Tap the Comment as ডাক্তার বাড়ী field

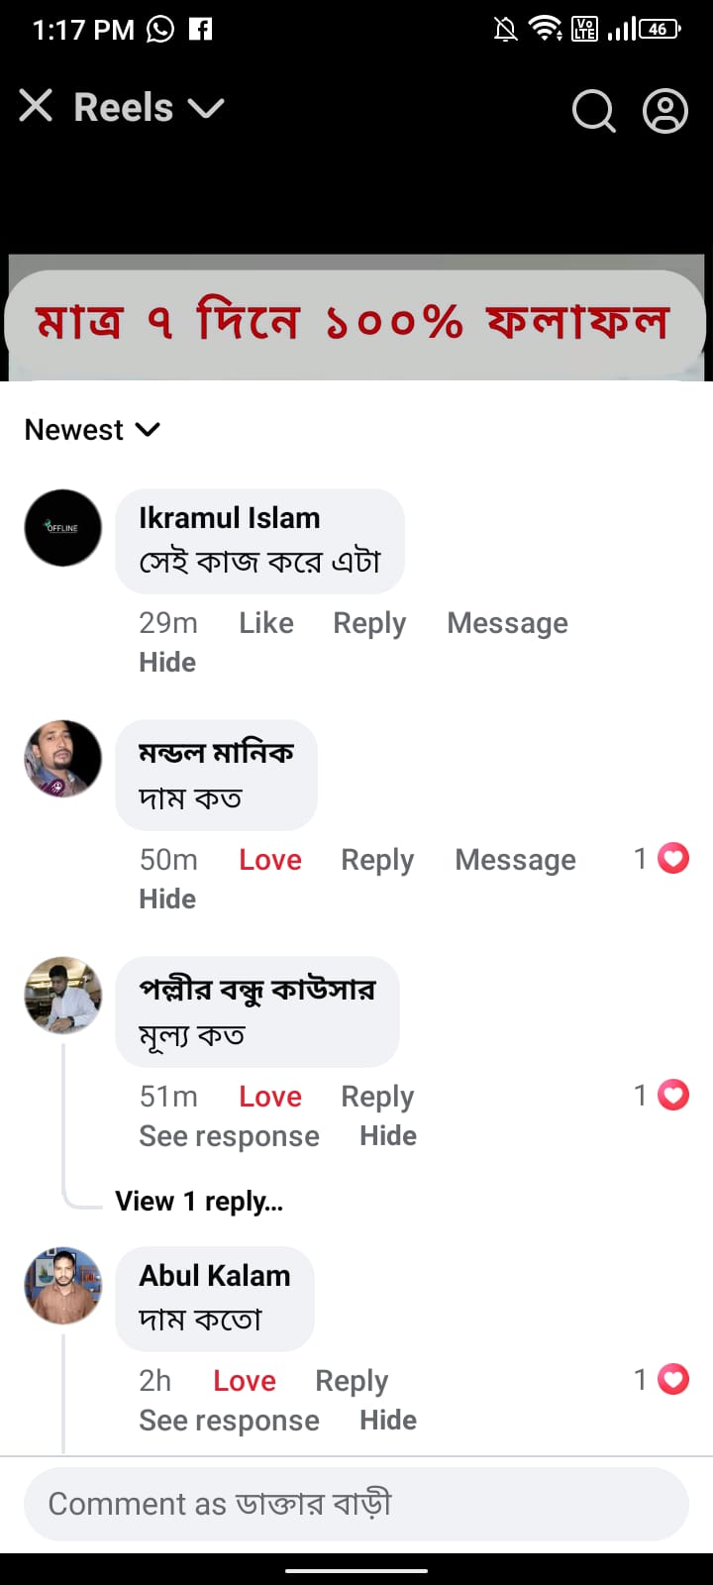[356, 1504]
